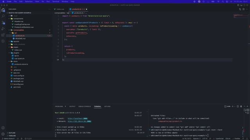Open the Apple menu

4,2
